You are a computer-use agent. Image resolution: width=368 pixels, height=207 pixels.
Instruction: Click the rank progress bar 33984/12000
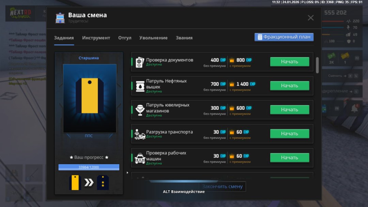pyautogui.click(x=89, y=167)
